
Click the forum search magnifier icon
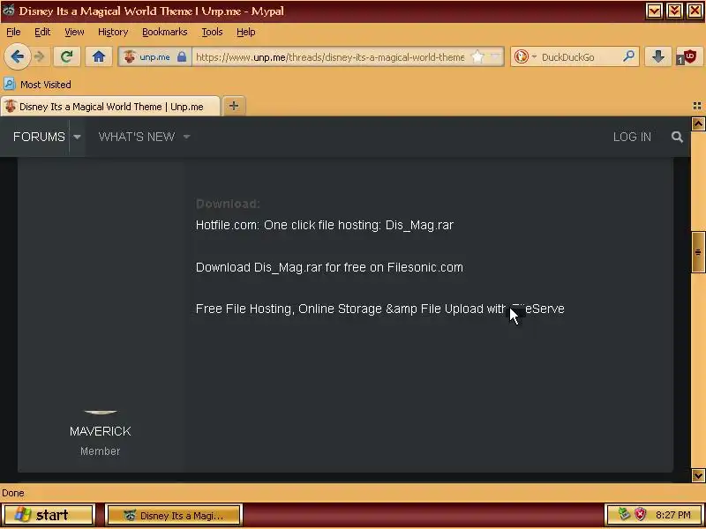tap(677, 137)
